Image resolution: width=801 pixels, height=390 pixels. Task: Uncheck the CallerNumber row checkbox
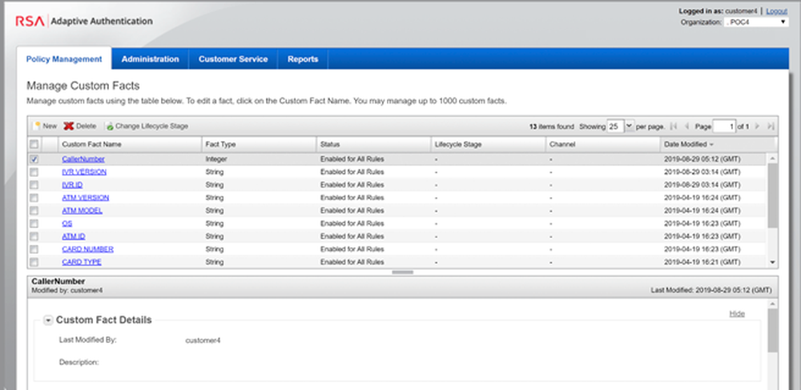(x=34, y=159)
